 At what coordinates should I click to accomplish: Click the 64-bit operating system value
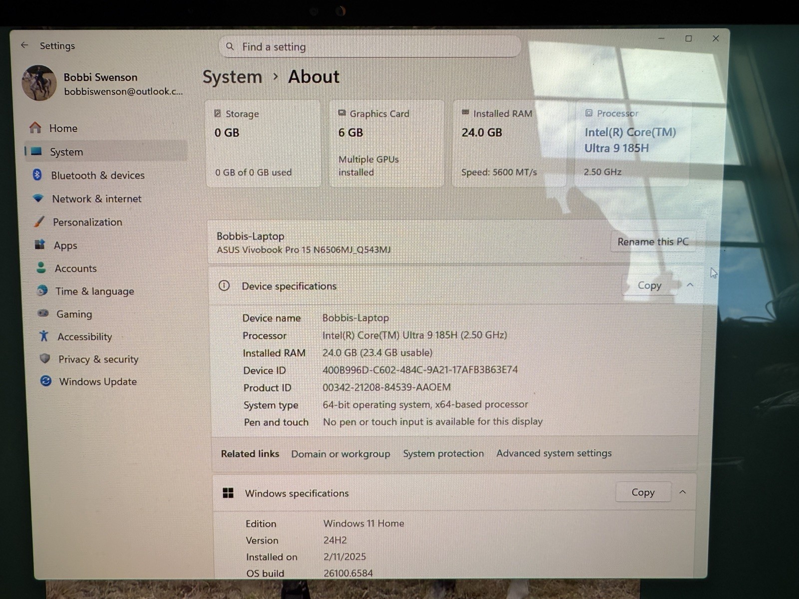coord(425,404)
